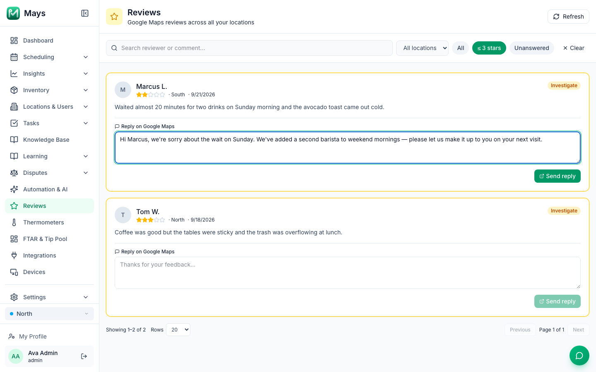The width and height of the screenshot is (596, 372).
Task: Click the AA user avatar
Action: pos(16,356)
